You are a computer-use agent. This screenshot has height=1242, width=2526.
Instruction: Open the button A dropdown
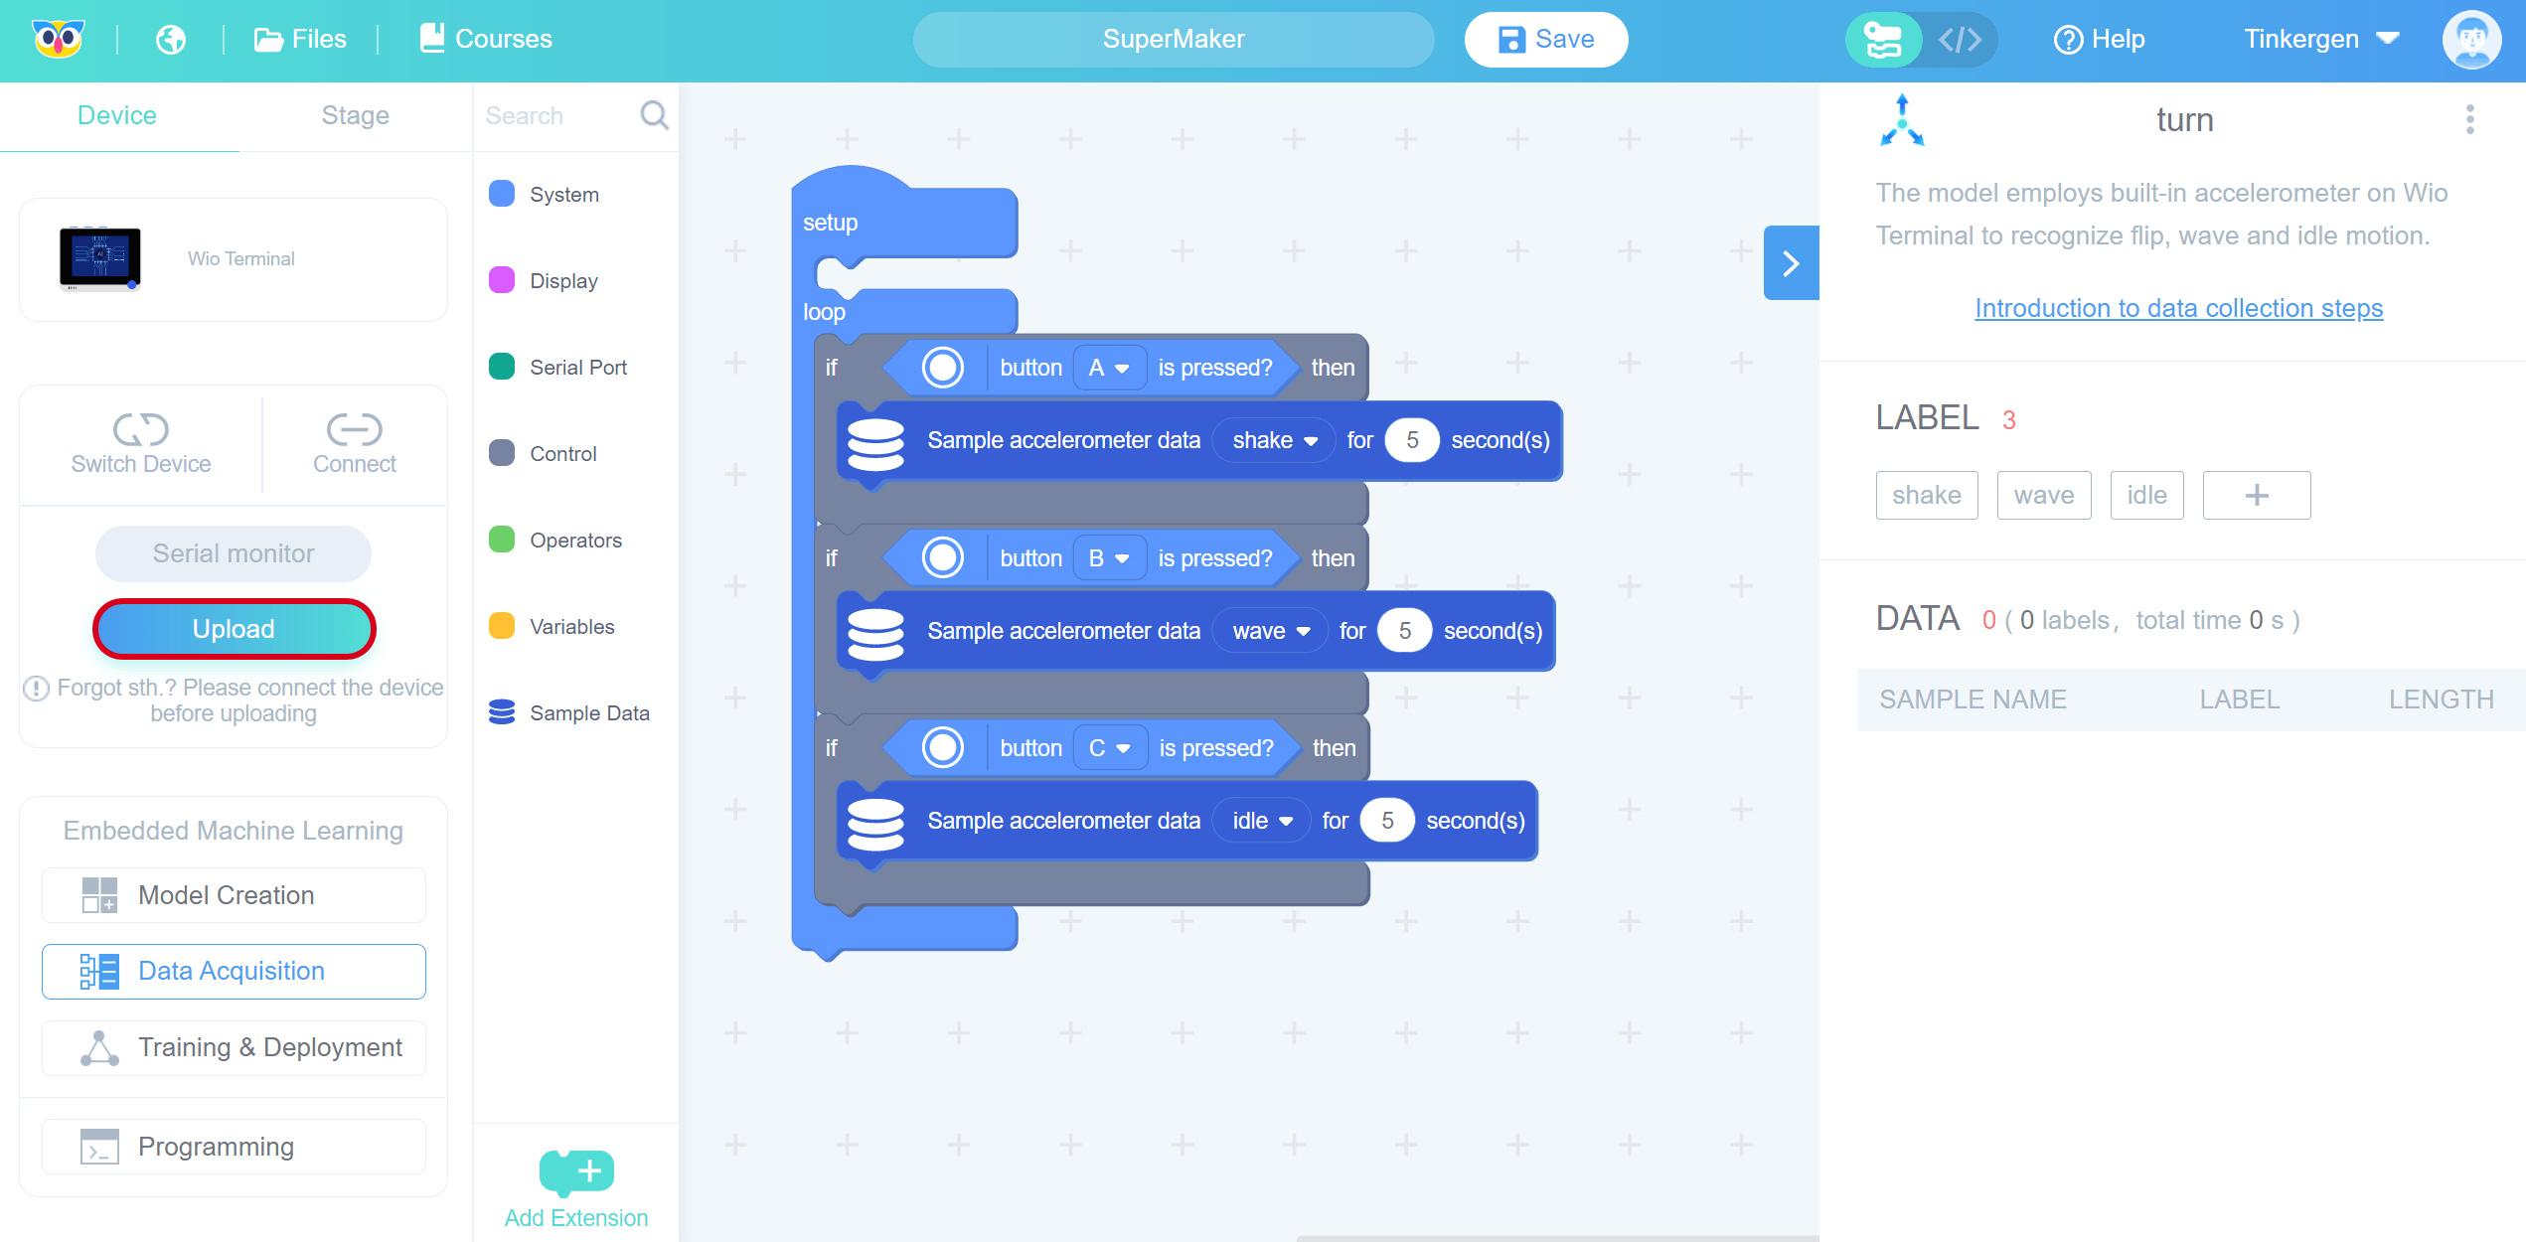coord(1109,368)
